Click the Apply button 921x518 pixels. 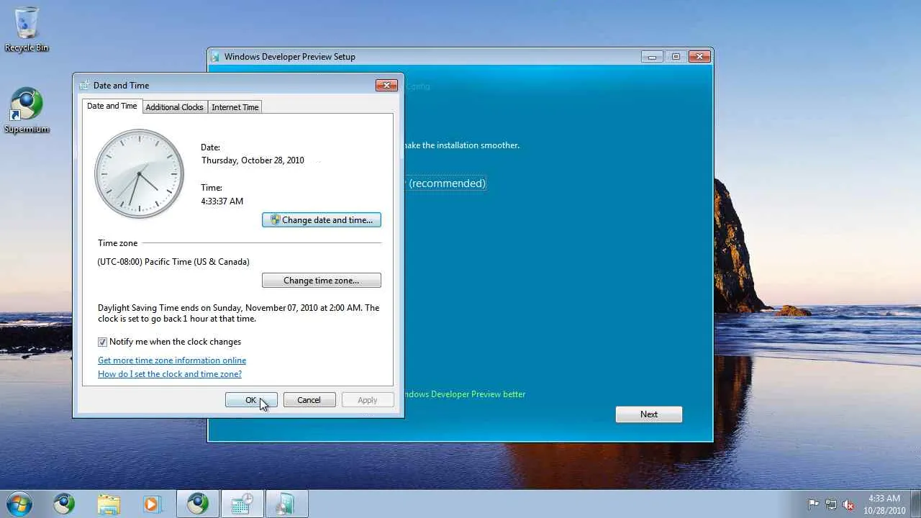pyautogui.click(x=368, y=400)
